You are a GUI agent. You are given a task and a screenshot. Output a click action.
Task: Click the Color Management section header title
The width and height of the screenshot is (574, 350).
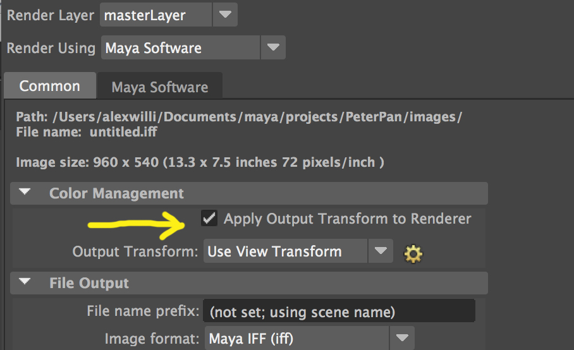coord(116,193)
